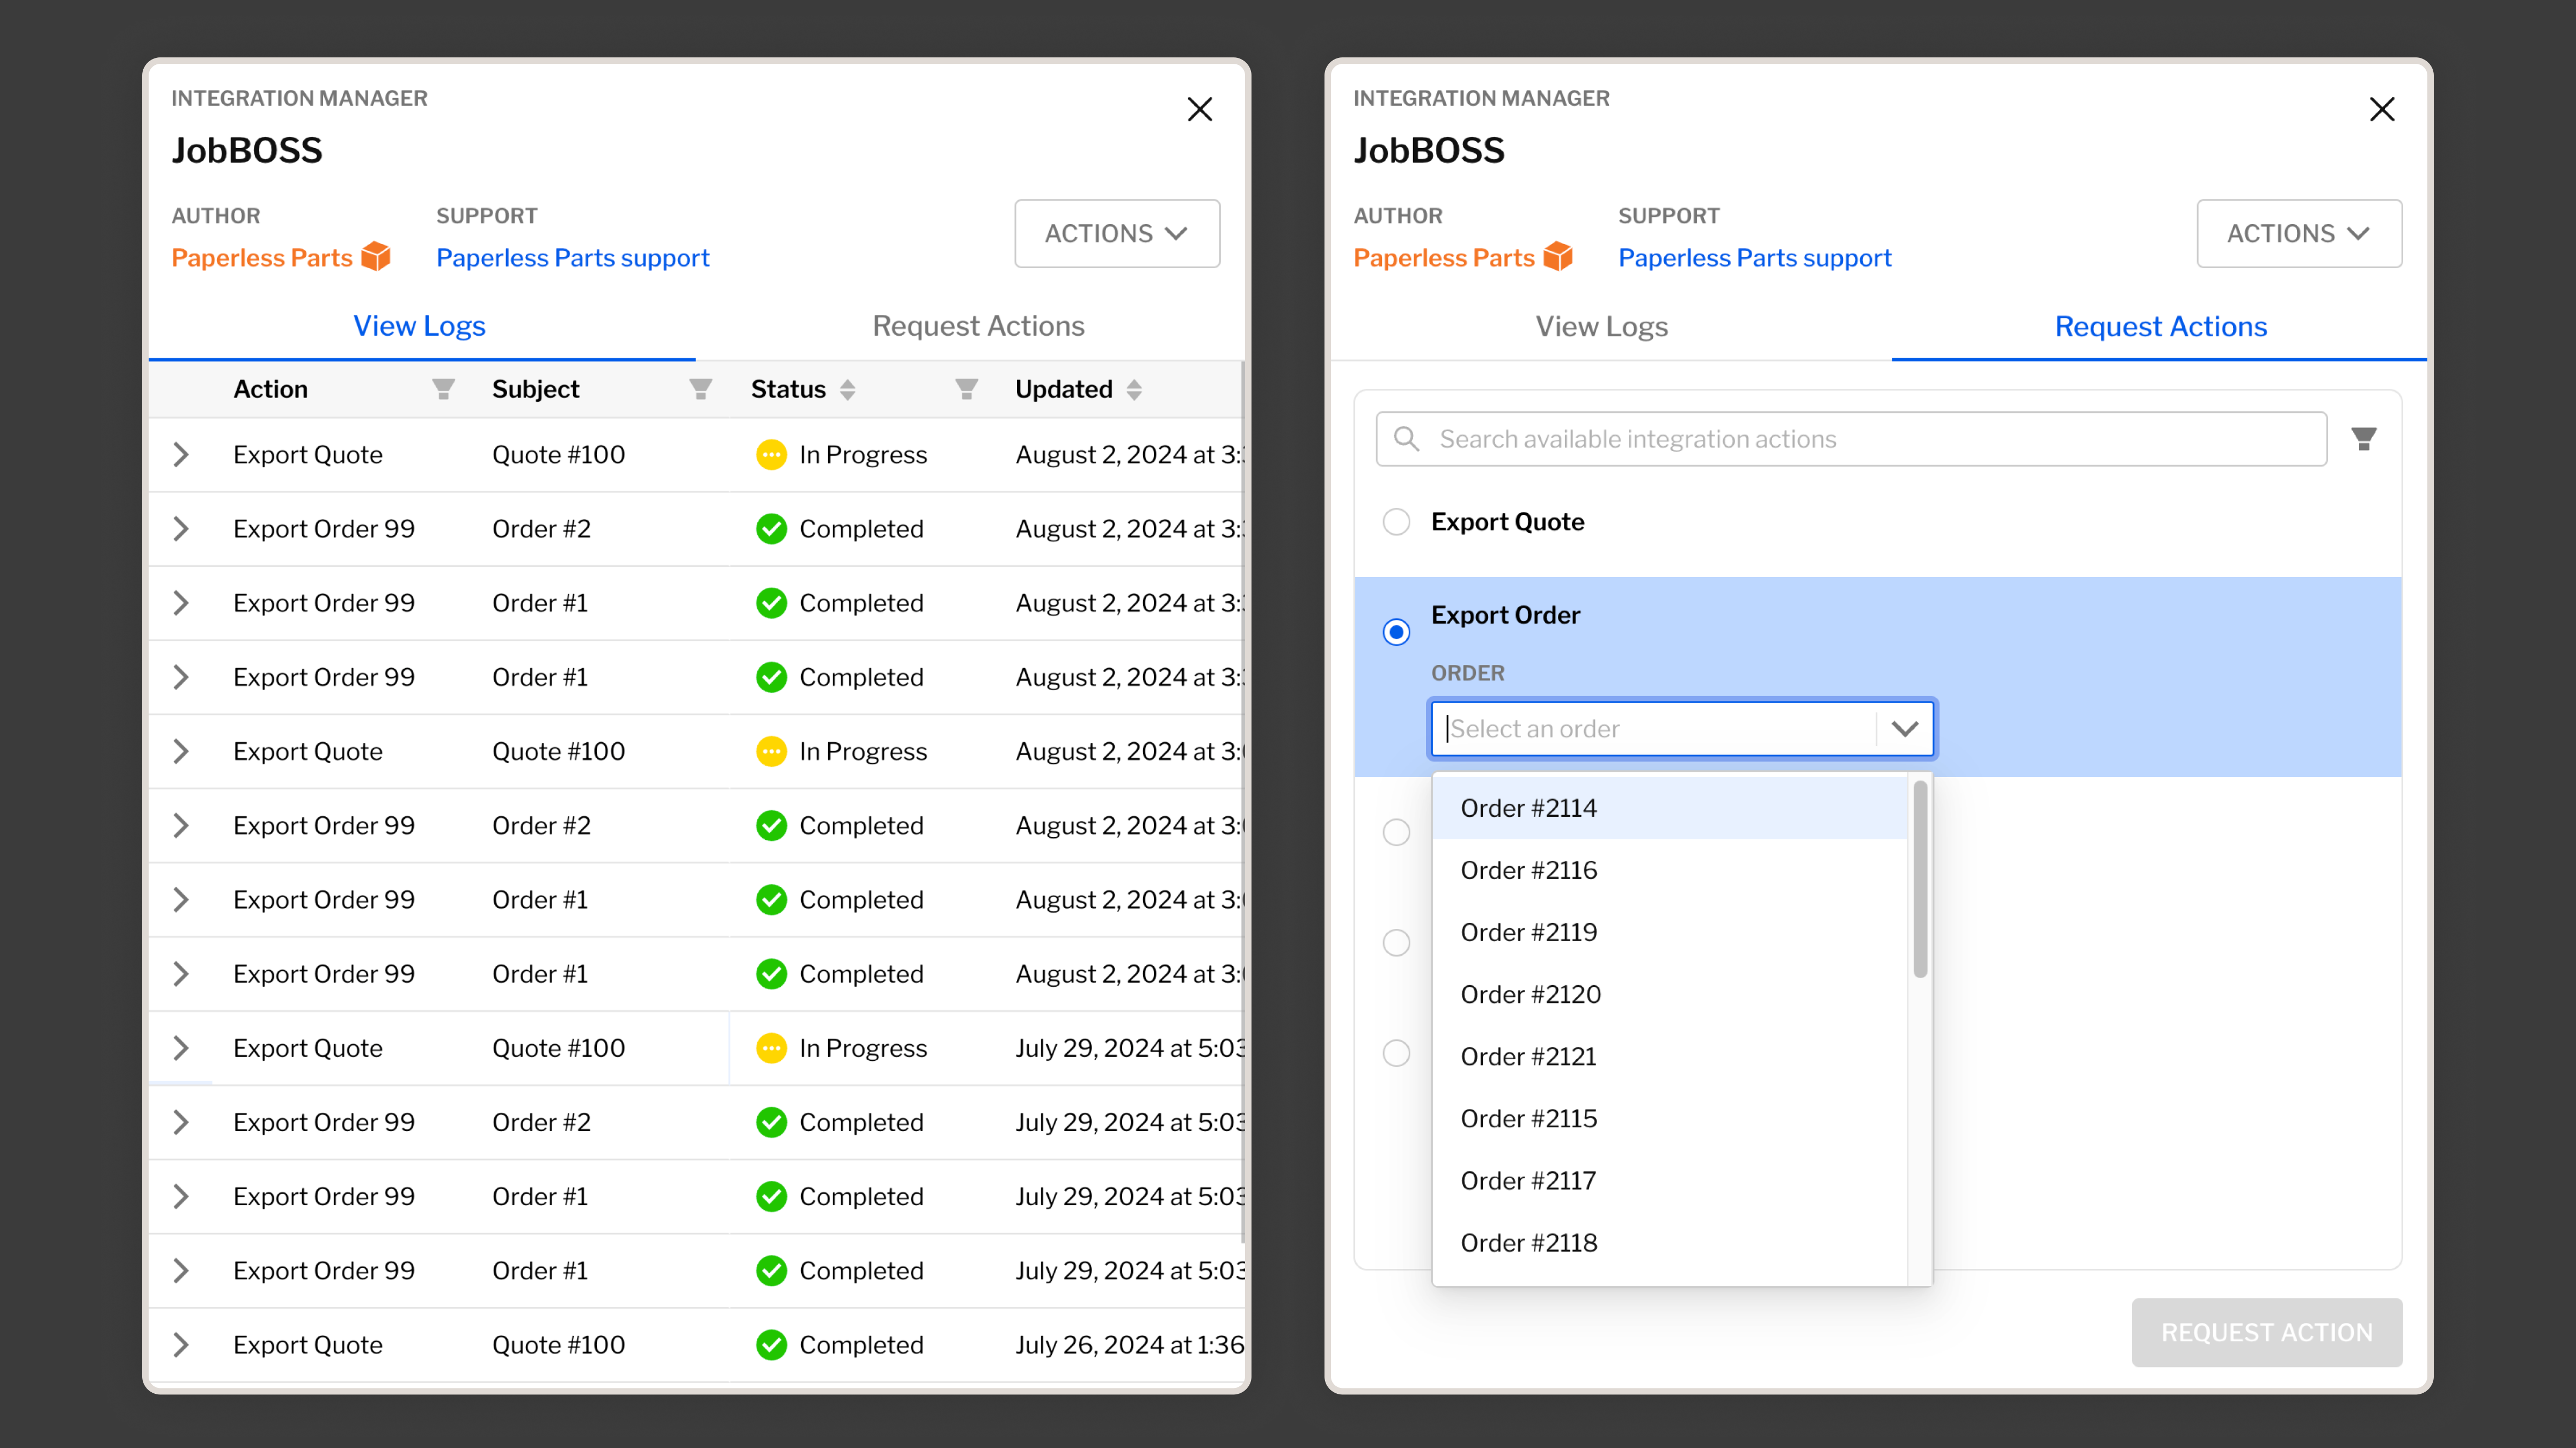Image resolution: width=2576 pixels, height=1448 pixels.
Task: Open the ACTIONS dropdown in left panel
Action: tap(1116, 233)
